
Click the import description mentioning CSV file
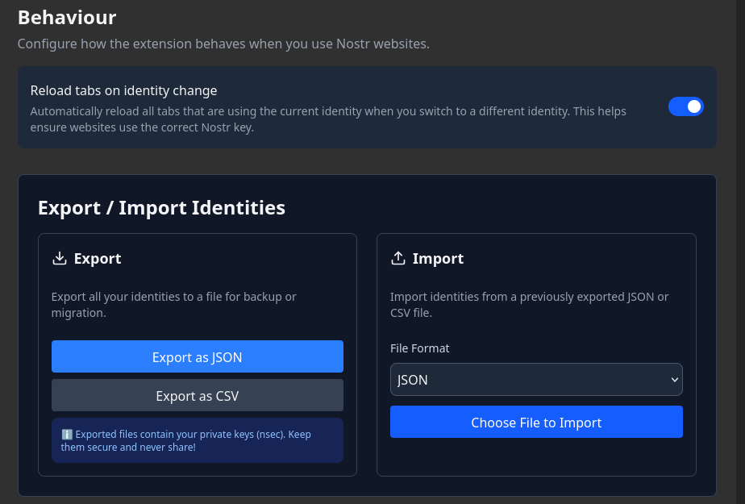(x=529, y=304)
